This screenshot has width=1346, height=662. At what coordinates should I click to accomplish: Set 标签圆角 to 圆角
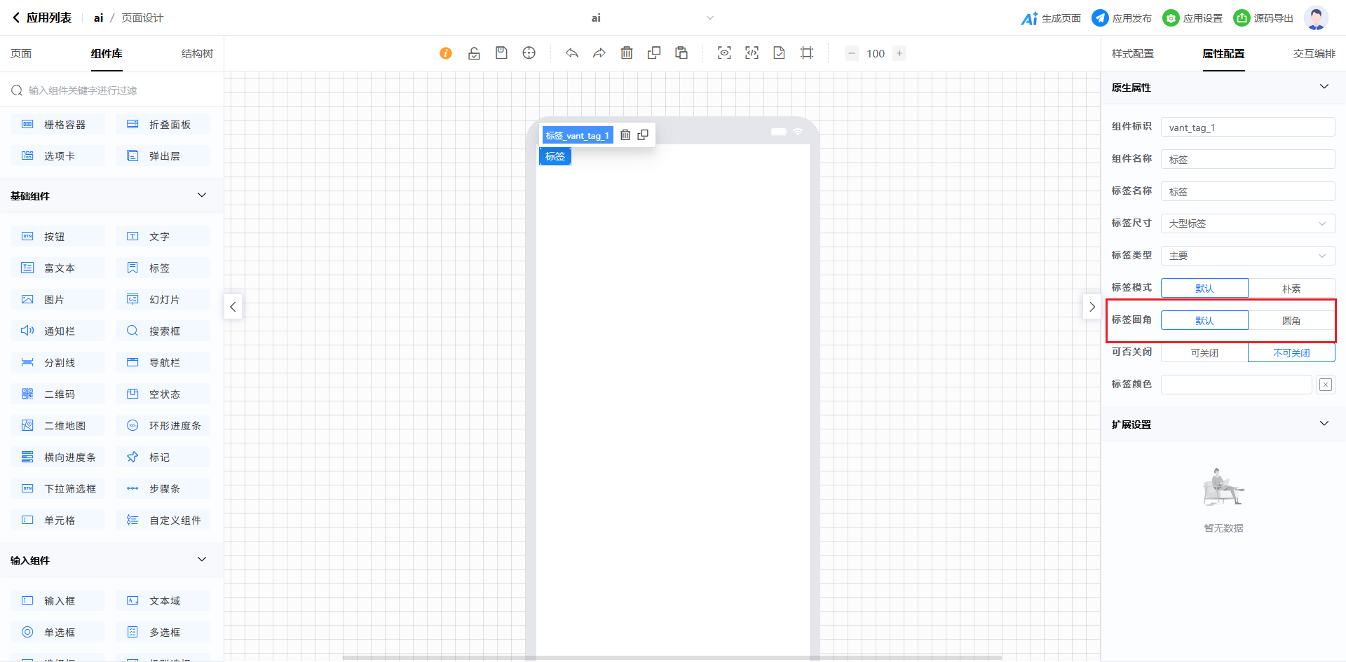pos(1291,321)
